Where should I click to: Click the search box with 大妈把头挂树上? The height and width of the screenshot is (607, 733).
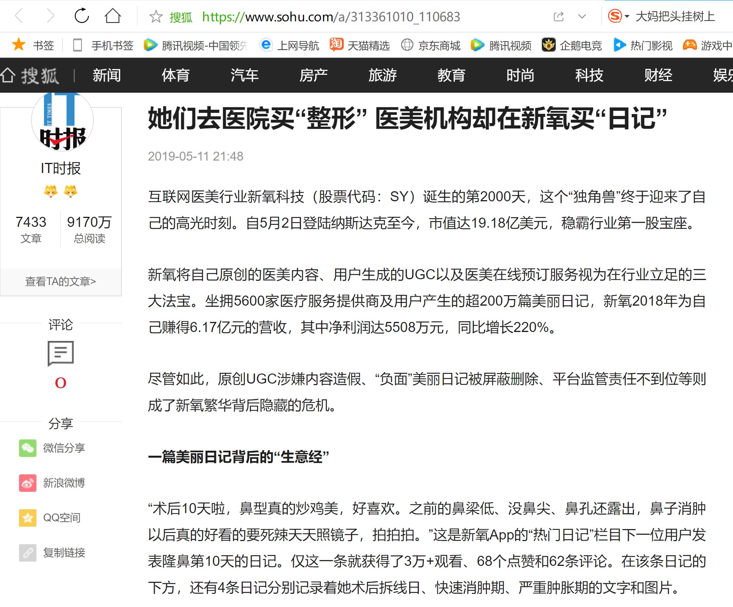[675, 16]
